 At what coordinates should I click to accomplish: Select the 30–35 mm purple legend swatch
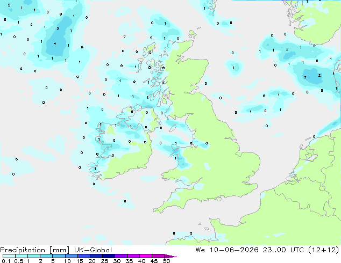[121, 256]
